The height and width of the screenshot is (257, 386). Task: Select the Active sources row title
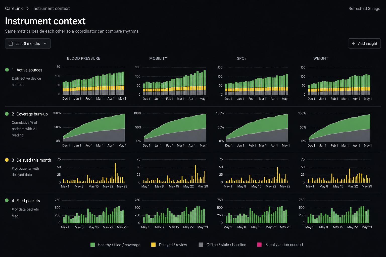pyautogui.click(x=29, y=70)
